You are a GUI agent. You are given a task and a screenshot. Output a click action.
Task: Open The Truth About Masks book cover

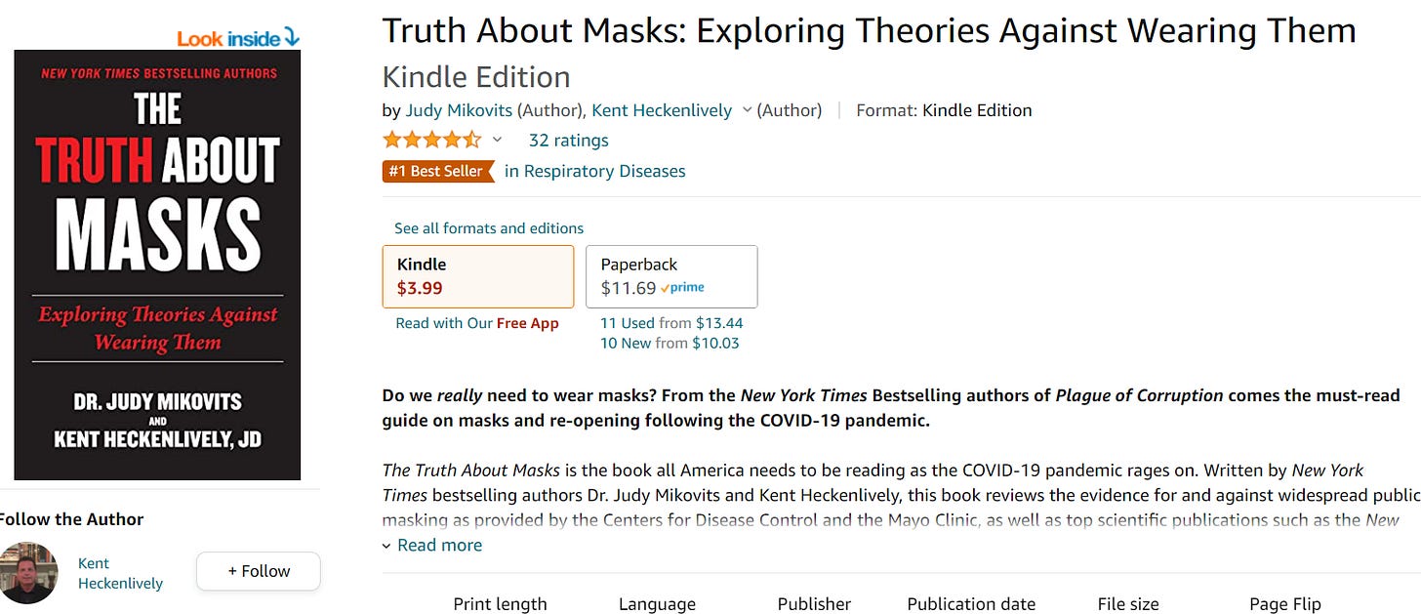(157, 265)
